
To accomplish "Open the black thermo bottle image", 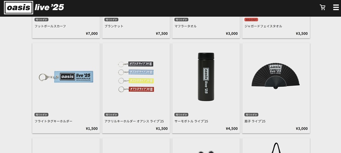I will click(x=206, y=77).
